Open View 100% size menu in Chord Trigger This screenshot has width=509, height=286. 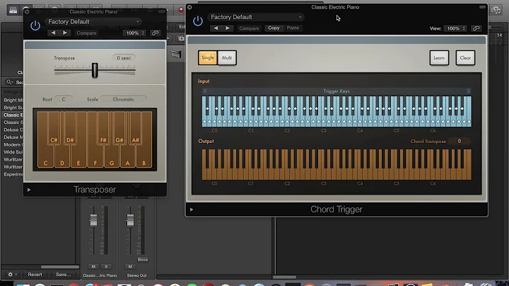(x=456, y=28)
